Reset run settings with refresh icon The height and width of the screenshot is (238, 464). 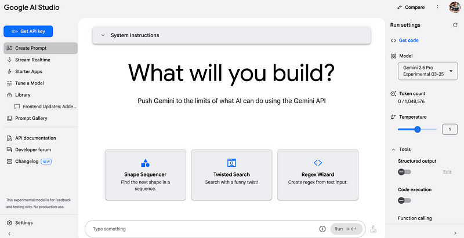[x=455, y=25]
